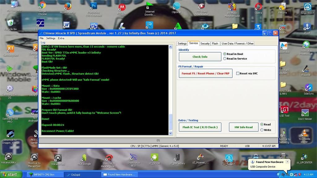
Task: Open Found New Hardware taskbar item
Action: (119, 175)
